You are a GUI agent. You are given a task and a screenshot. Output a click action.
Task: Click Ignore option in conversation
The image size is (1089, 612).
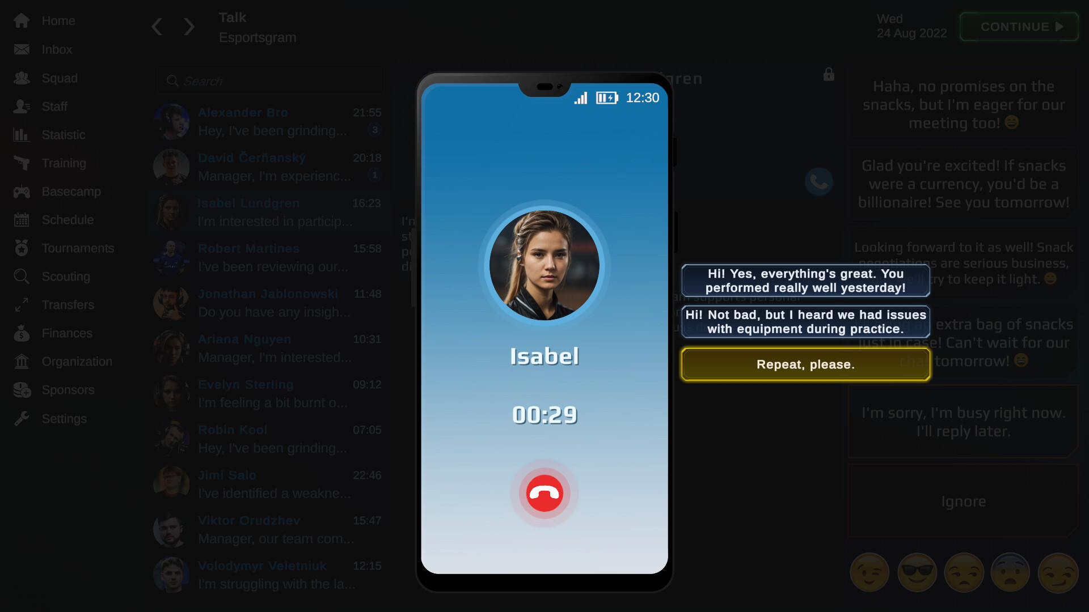(963, 501)
